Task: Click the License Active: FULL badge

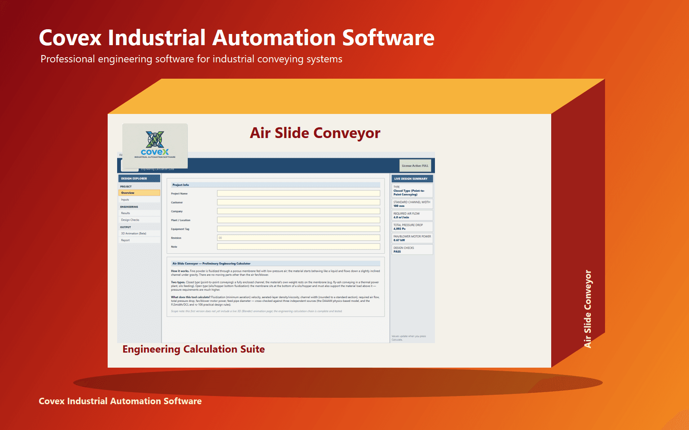Action: coord(415,166)
